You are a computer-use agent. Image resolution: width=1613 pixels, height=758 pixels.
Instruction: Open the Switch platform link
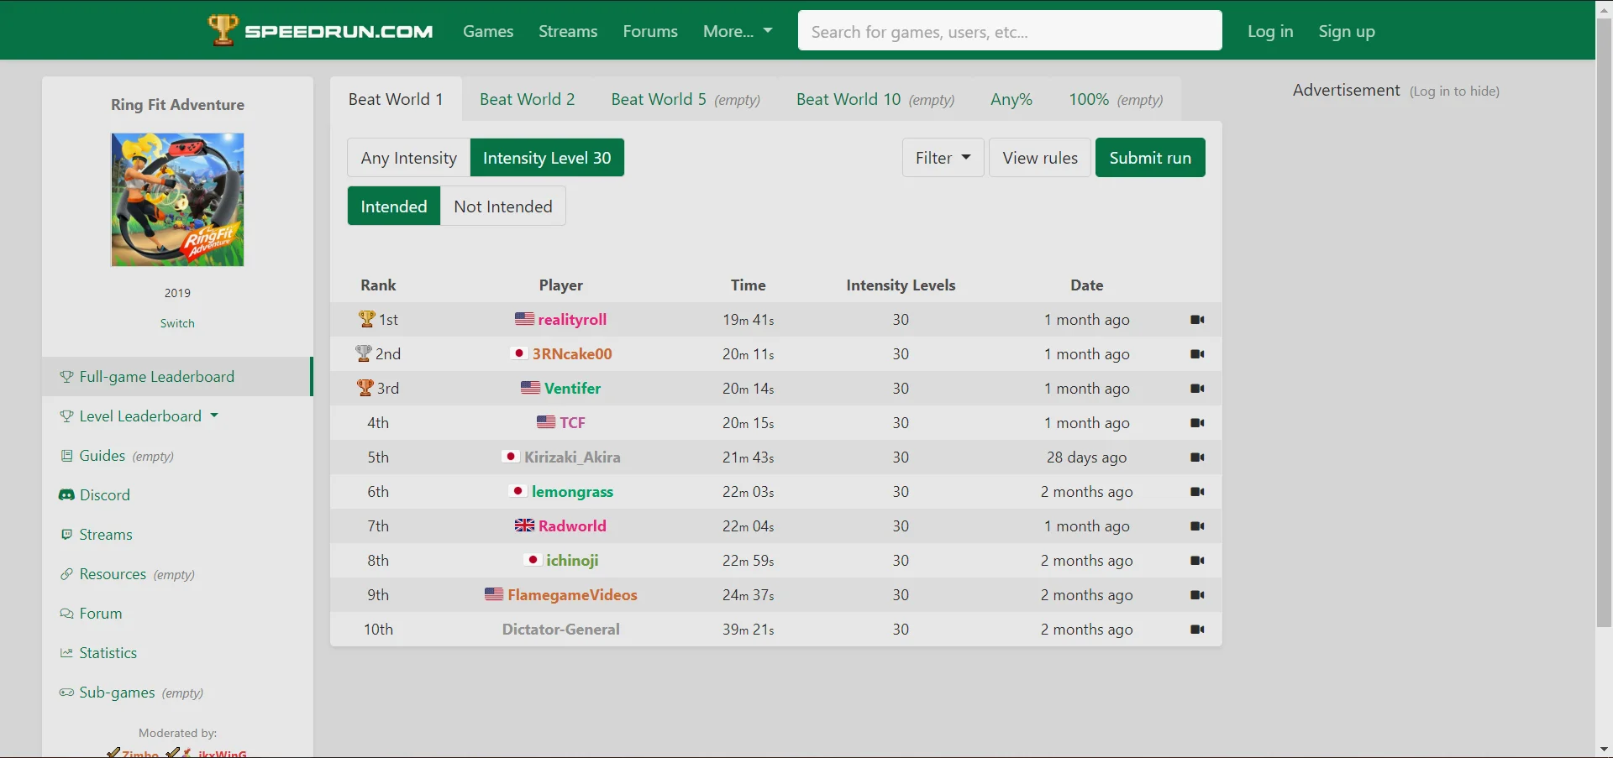(x=177, y=323)
